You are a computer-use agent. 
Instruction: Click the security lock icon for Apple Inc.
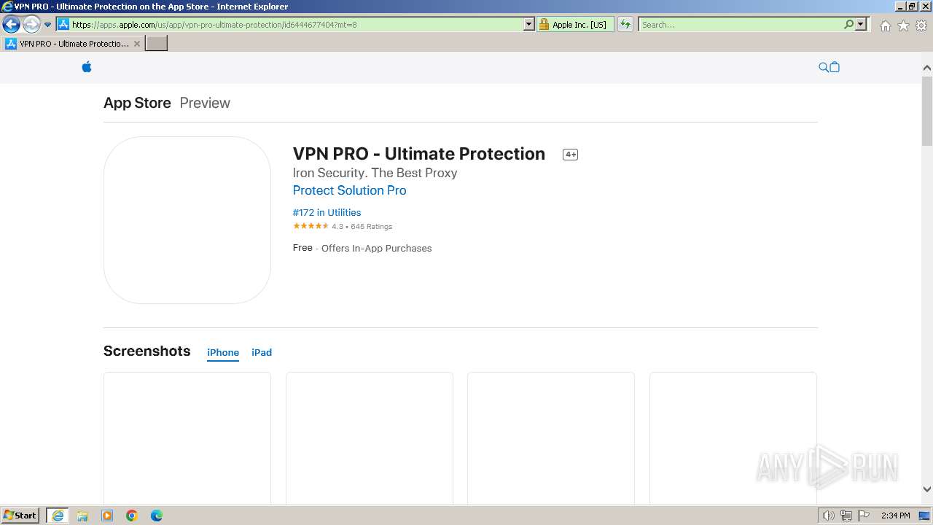(544, 24)
